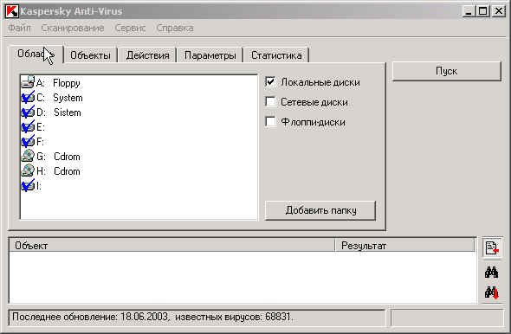
Task: Enable the Сетевые диски checkbox
Action: [x=270, y=102]
